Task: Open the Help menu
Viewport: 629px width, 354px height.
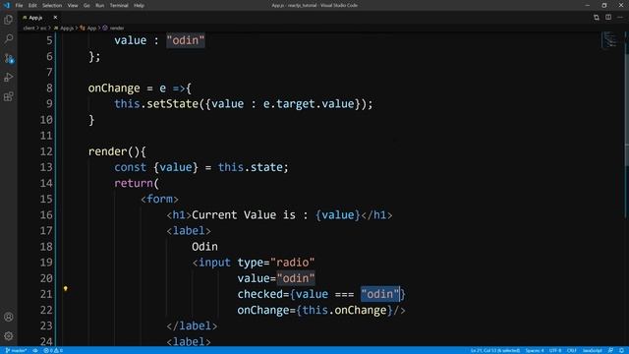Action: point(139,5)
